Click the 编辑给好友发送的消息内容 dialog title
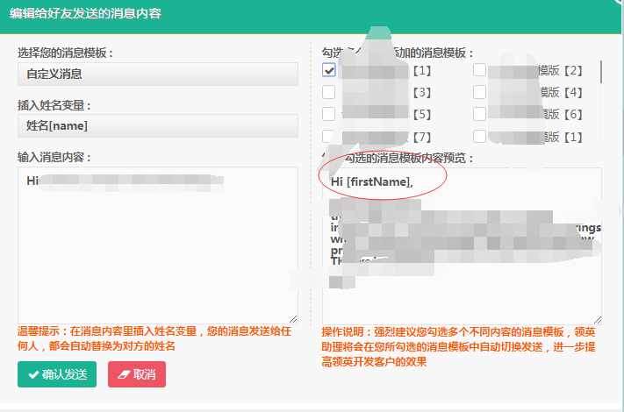The height and width of the screenshot is (412, 624). pos(85,13)
